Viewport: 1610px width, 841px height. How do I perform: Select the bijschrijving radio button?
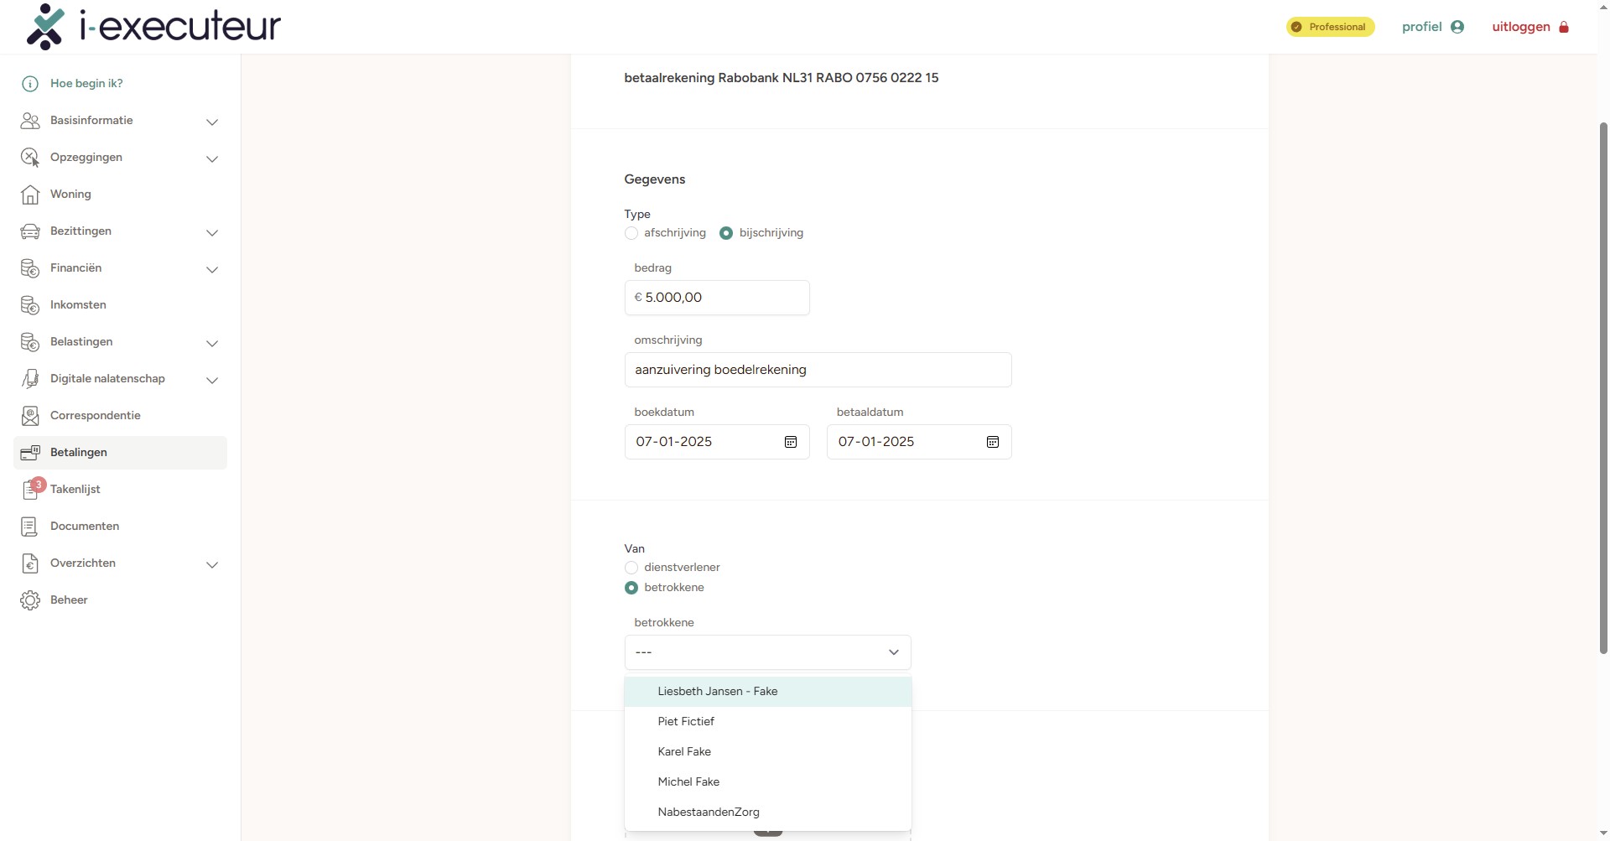pos(726,233)
